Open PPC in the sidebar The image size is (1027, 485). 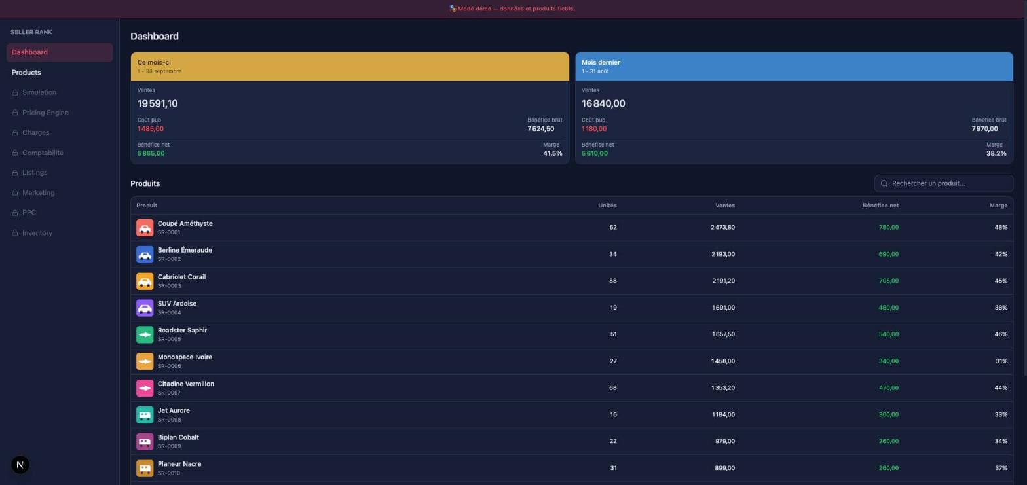pos(60,213)
